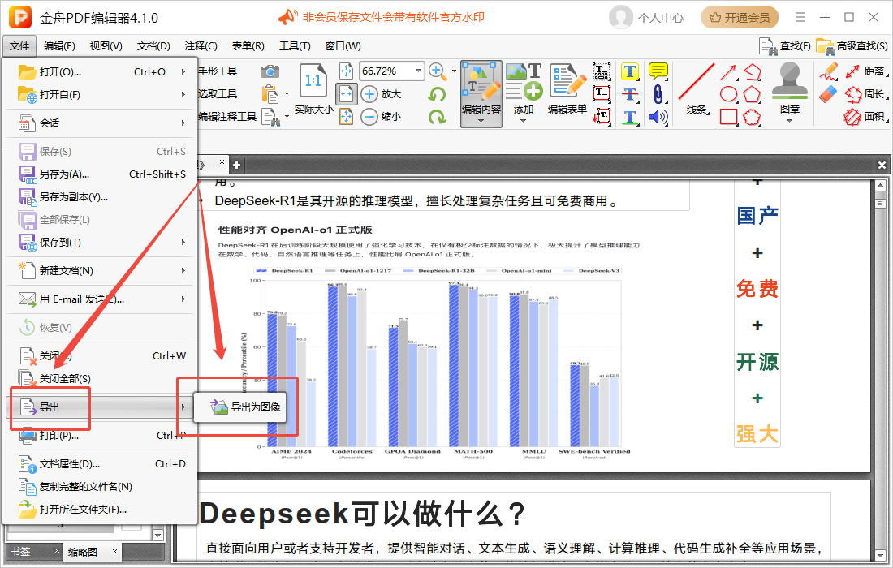
Task: Open the 视图(V) menu
Action: pos(106,46)
